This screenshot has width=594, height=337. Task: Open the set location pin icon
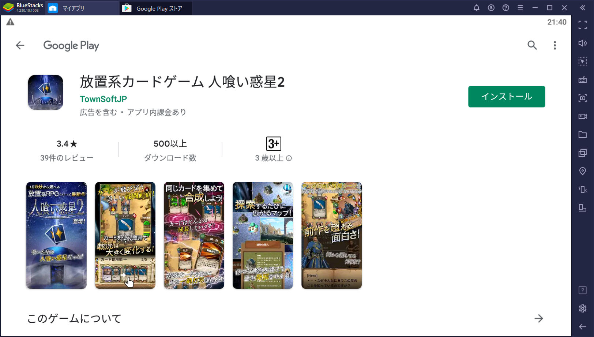click(x=583, y=171)
